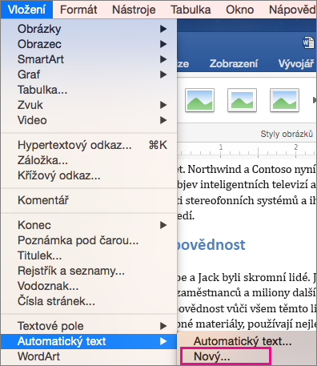Apply the third picture style thumbnail

point(284,100)
